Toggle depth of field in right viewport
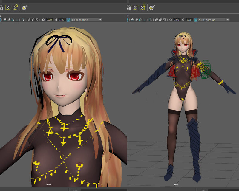239x191 pixels. click(144, 20)
